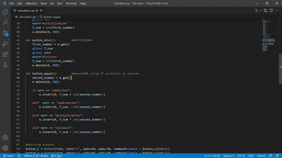Open the Run menu

[x=60, y=4]
